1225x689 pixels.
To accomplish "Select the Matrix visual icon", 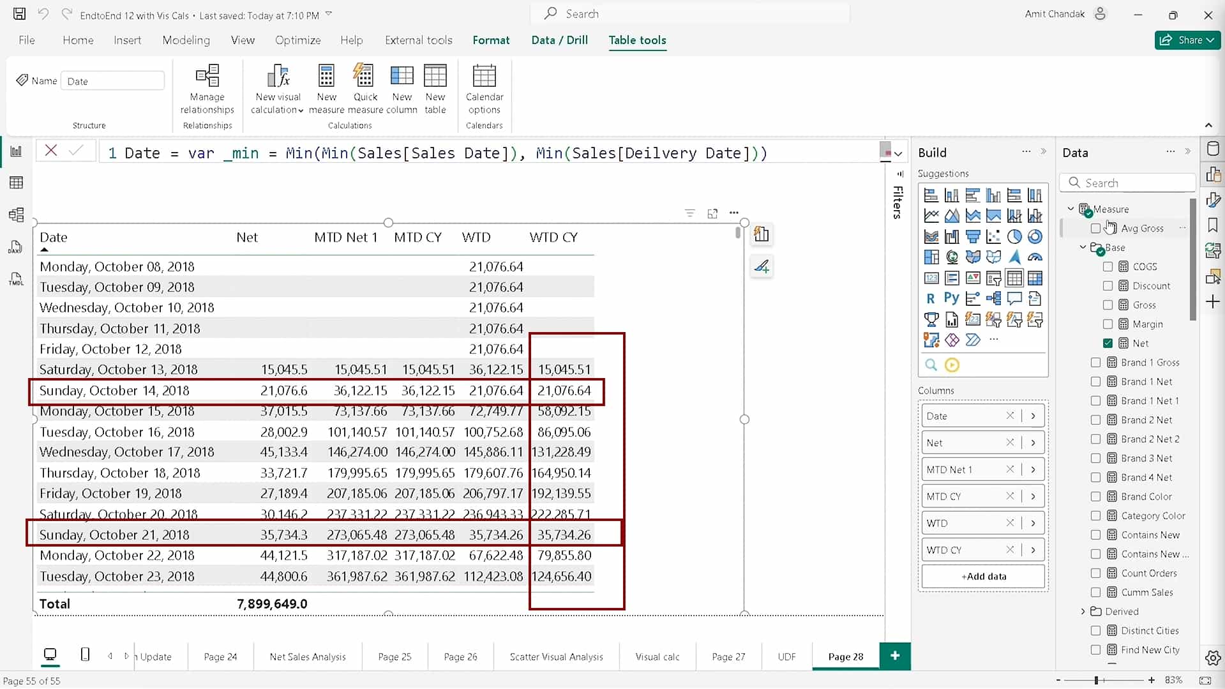I will tap(1035, 278).
